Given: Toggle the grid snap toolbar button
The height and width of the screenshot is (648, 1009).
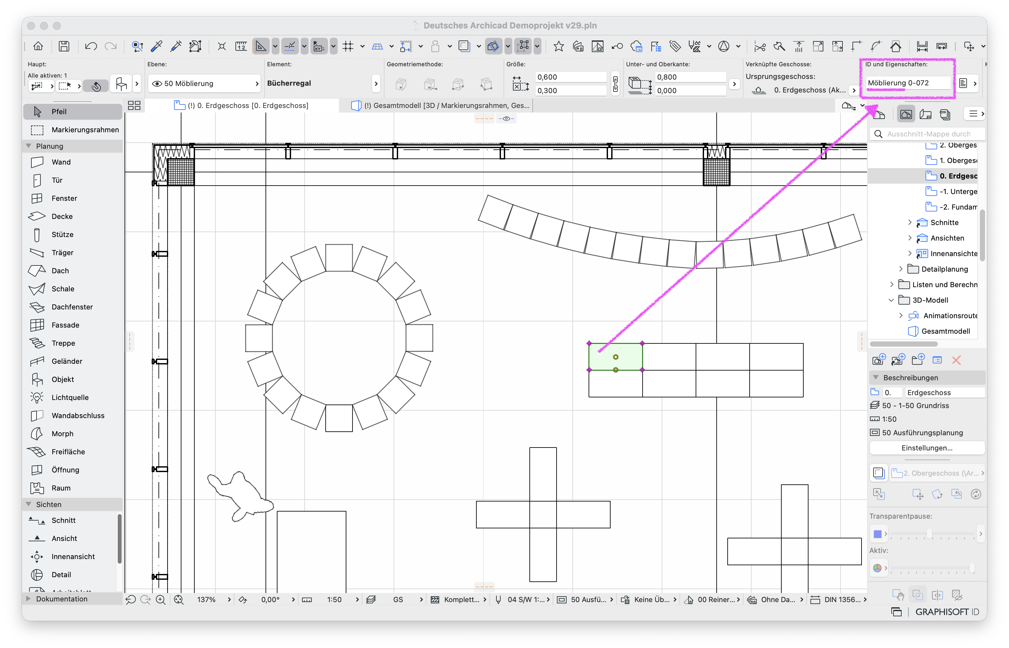Looking at the screenshot, I should point(348,46).
